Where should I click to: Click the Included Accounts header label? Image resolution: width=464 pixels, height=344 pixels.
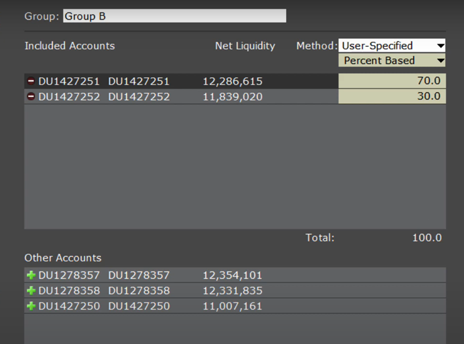[70, 46]
